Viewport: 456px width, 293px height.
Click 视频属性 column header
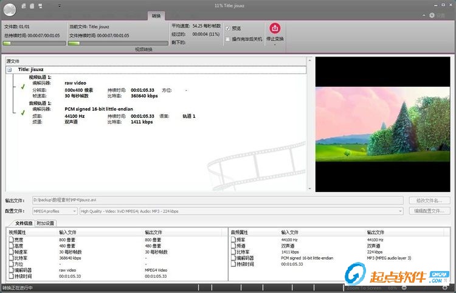point(18,233)
